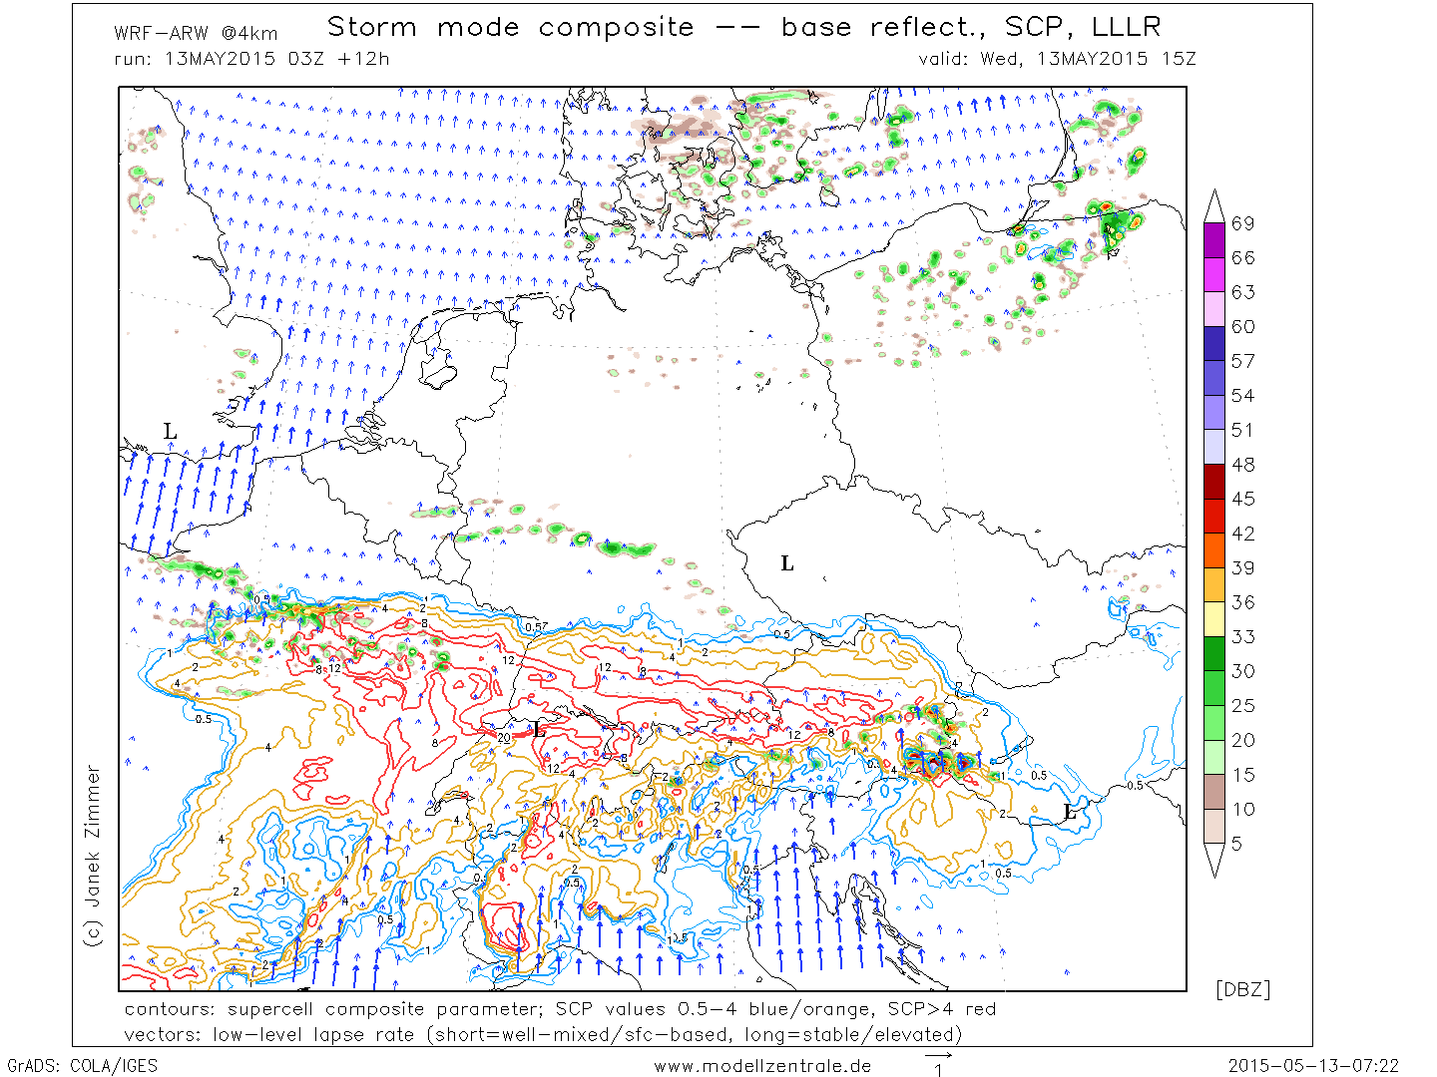Screen dimensions: 1437x1077
Task: Pick the pale green 15–20 dBZ swatch
Action: (1214, 757)
